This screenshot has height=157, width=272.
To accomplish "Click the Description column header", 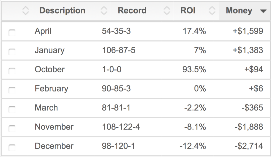I will click(x=62, y=11).
